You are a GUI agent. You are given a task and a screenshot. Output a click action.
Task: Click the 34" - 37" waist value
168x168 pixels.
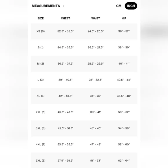[x=96, y=96]
